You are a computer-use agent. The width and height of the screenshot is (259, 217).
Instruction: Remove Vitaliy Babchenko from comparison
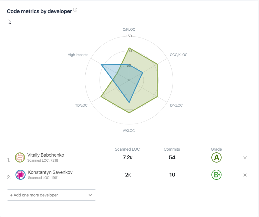245,158
